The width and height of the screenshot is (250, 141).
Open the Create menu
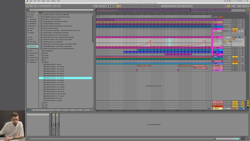(43, 1)
